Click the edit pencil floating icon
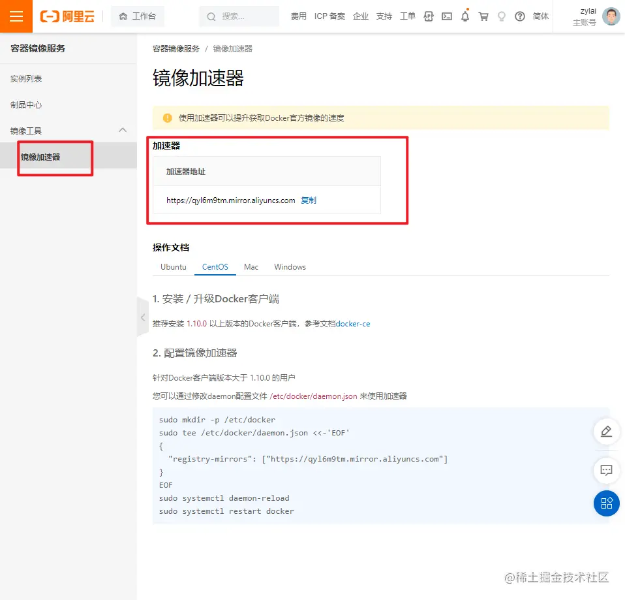 606,432
